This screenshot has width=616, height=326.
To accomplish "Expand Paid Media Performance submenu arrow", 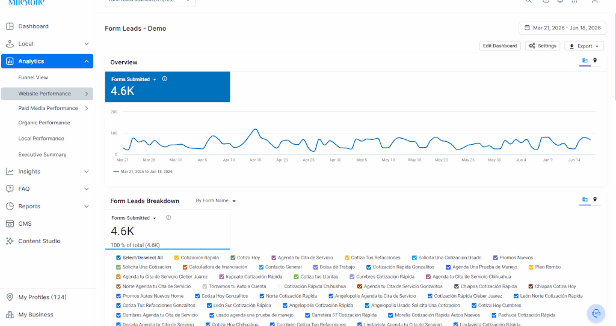I will 87,108.
